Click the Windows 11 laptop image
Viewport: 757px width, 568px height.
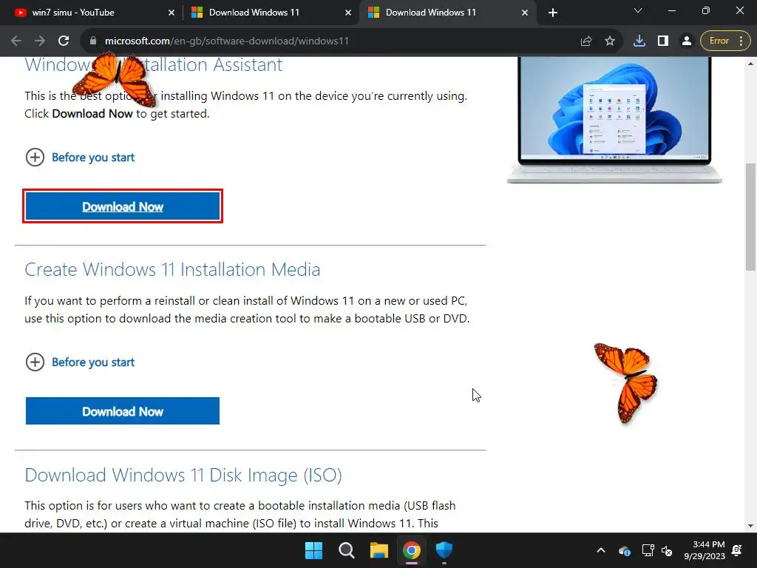pyautogui.click(x=614, y=120)
